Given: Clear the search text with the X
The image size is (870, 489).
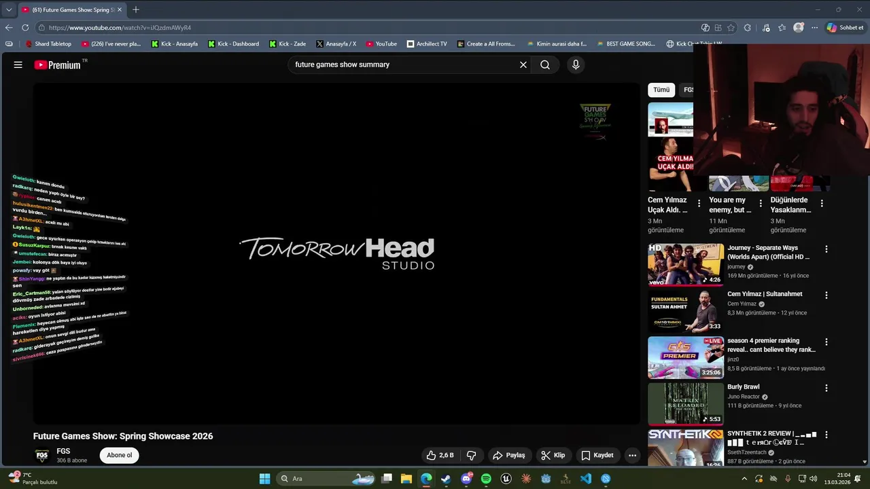Looking at the screenshot, I should pos(523,65).
